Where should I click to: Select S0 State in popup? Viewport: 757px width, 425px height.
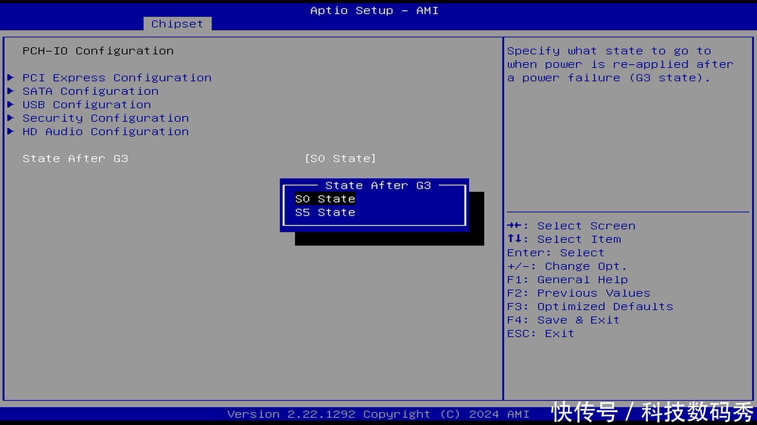coord(325,199)
